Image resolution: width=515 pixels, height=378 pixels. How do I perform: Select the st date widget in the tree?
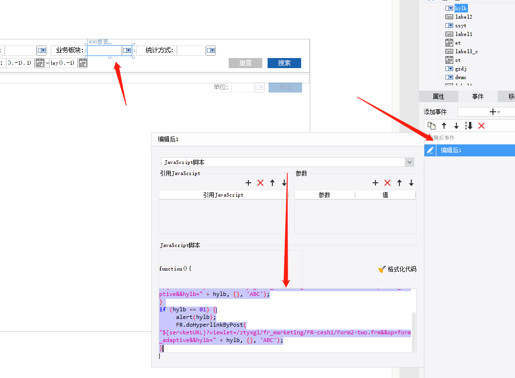[458, 60]
